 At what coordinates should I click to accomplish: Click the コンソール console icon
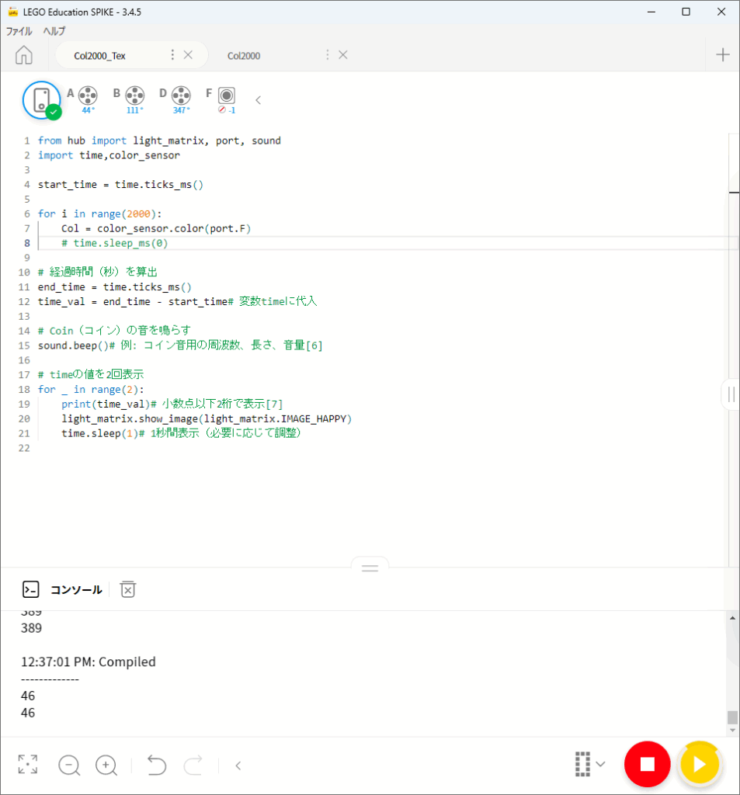31,589
